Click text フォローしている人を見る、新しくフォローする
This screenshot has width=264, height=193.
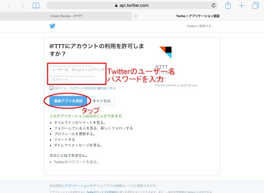(x=93, y=128)
